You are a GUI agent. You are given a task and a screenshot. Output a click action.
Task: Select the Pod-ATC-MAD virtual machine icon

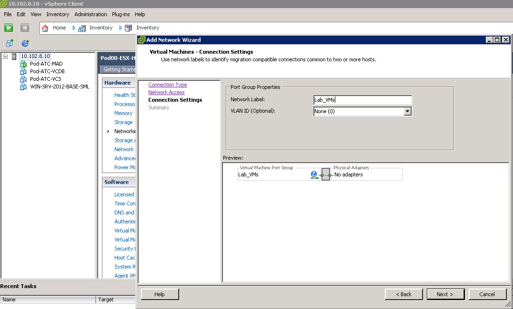[x=23, y=64]
